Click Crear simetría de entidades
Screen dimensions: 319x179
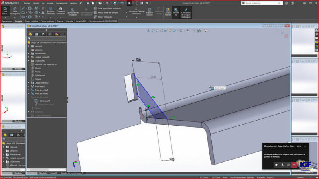pyautogui.click(x=108, y=8)
